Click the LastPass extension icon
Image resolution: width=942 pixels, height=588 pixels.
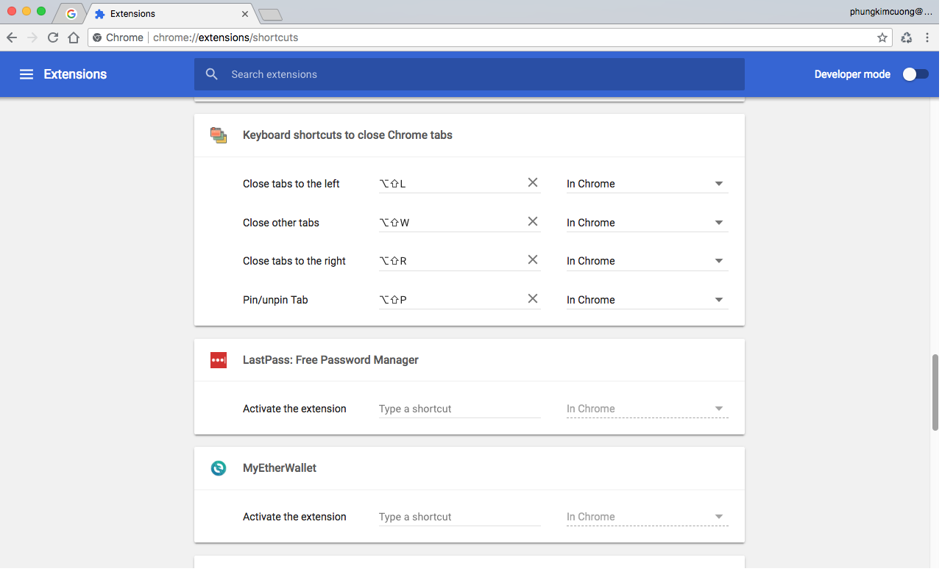tap(219, 360)
